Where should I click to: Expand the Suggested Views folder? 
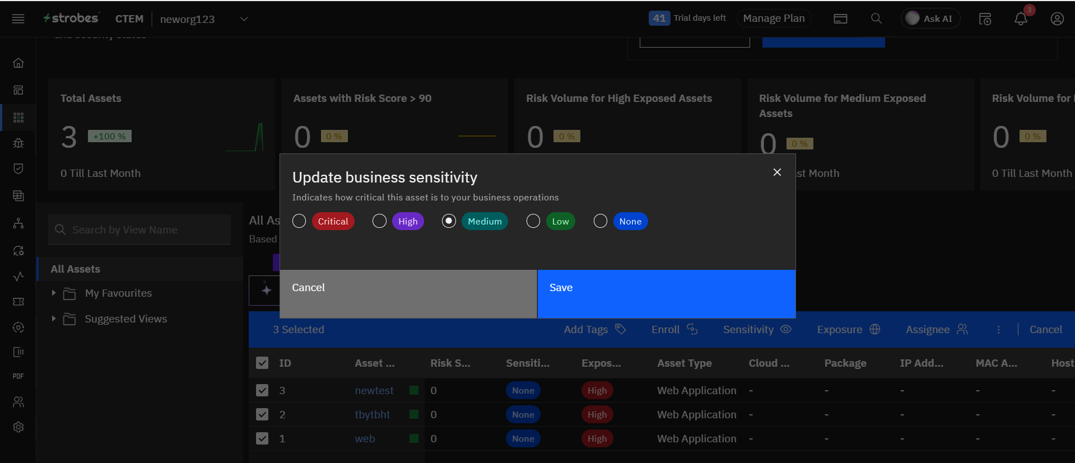pos(54,319)
